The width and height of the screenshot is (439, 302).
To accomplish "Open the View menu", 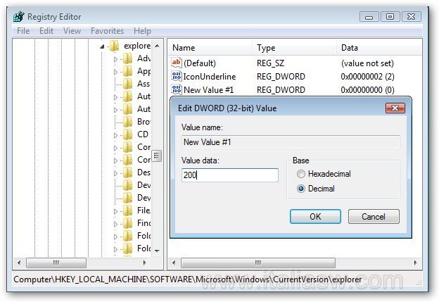I will pyautogui.click(x=72, y=31).
